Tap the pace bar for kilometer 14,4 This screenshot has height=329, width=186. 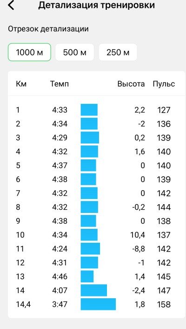pyautogui.click(x=98, y=304)
